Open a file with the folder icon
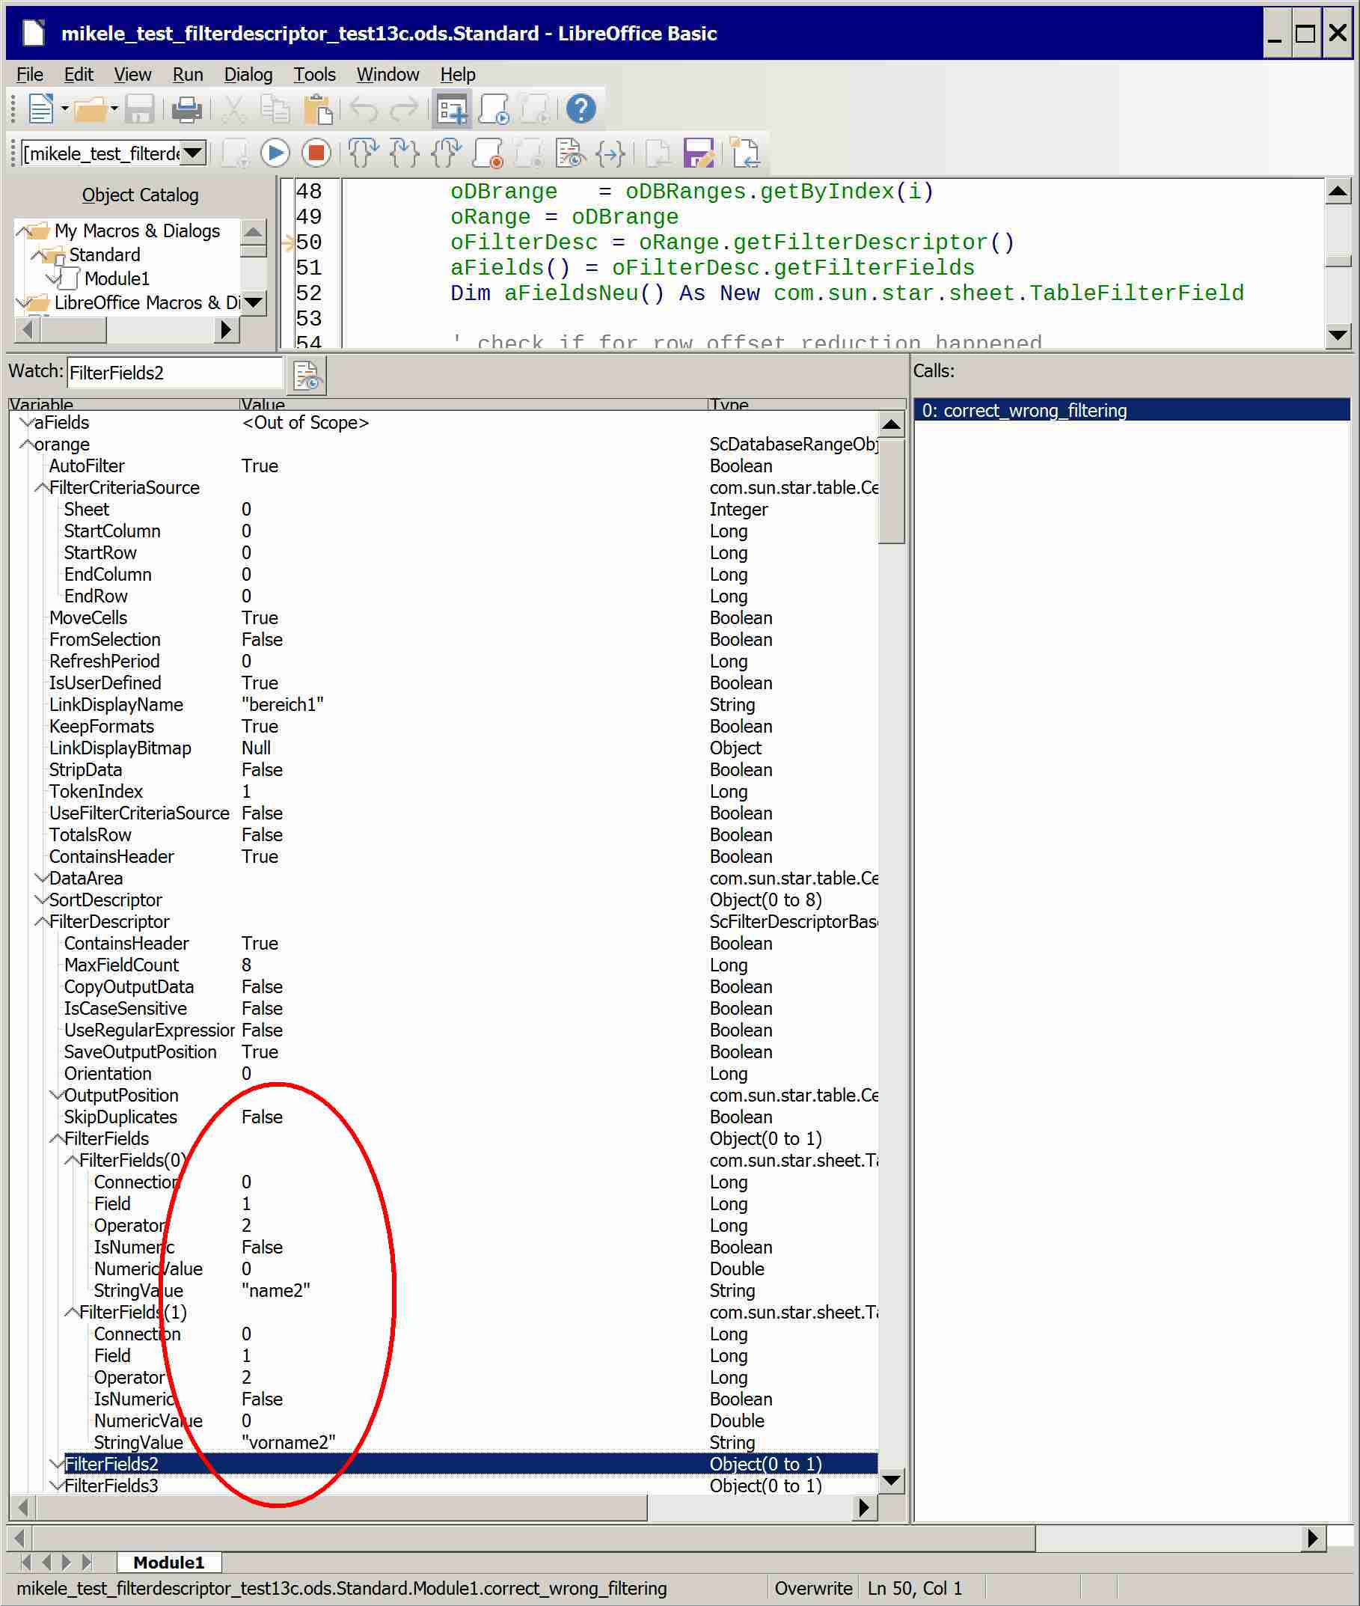Image resolution: width=1360 pixels, height=1606 pixels. (x=91, y=109)
